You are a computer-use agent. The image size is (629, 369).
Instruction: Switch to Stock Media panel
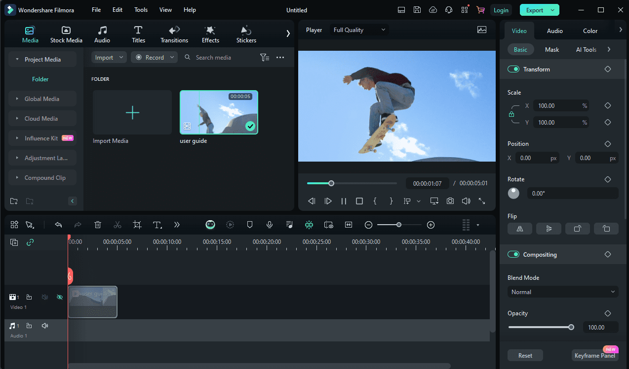click(x=66, y=34)
